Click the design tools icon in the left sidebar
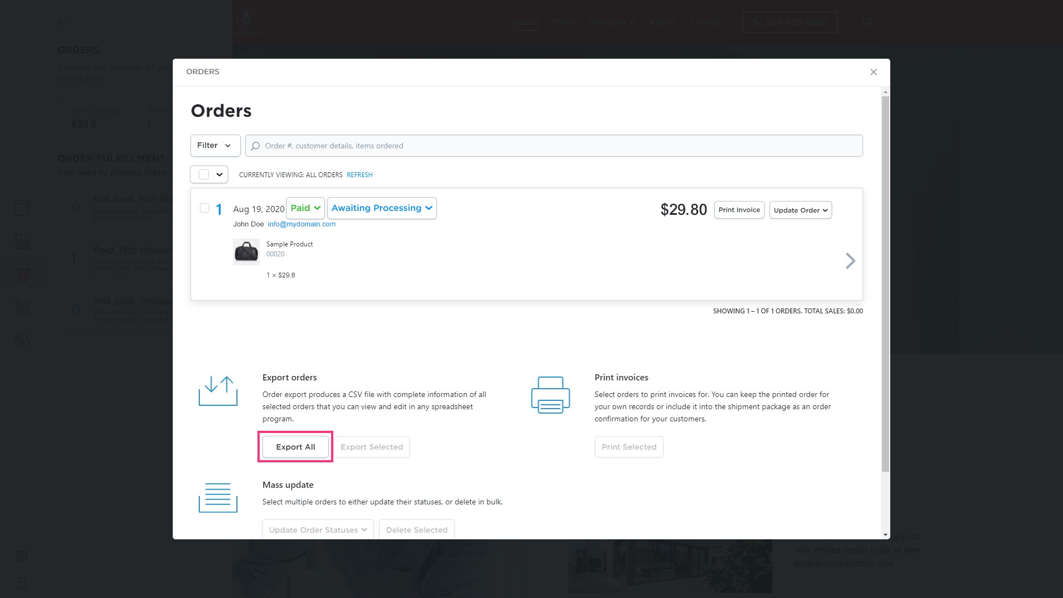The width and height of the screenshot is (1063, 598). click(22, 308)
